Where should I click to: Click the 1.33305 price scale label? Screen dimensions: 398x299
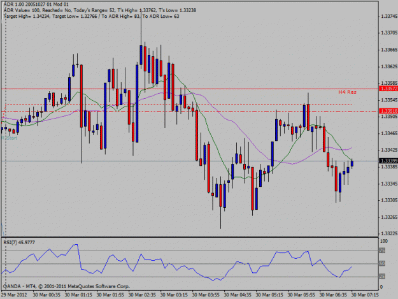[x=389, y=200]
